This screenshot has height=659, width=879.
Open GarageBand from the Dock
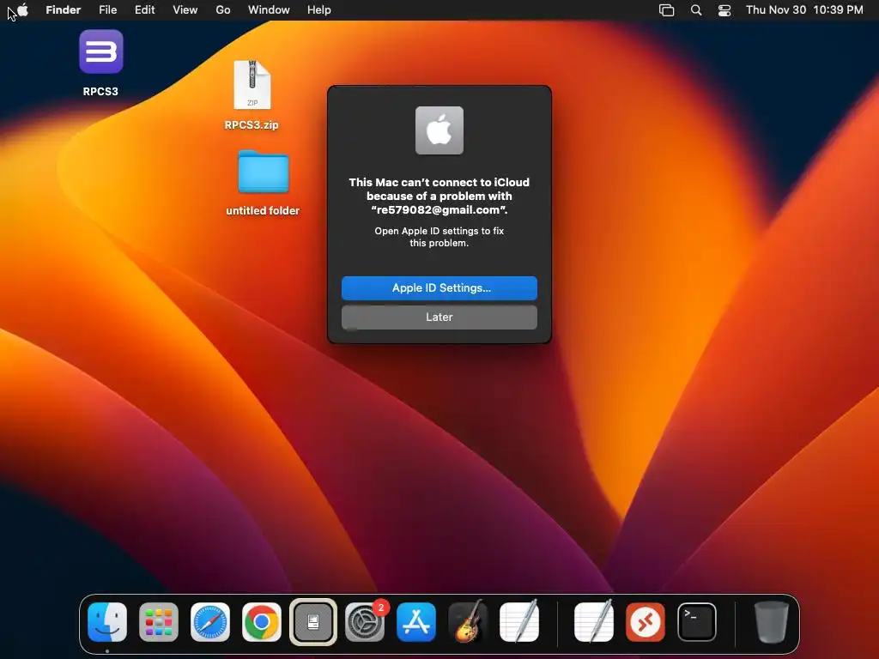click(468, 622)
